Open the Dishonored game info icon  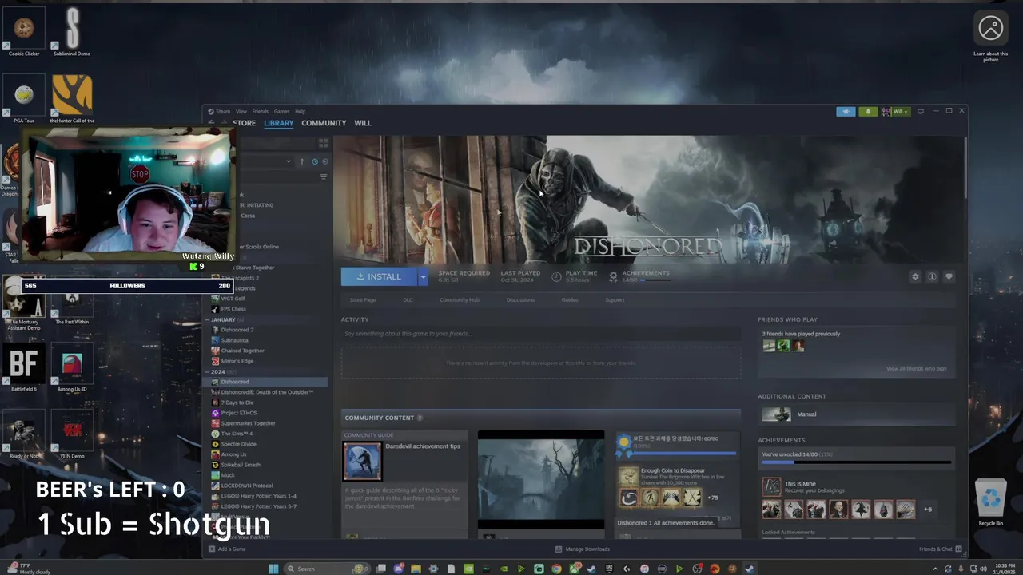coord(932,276)
